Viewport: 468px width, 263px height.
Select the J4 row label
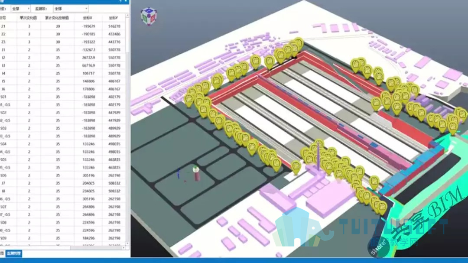3,73
